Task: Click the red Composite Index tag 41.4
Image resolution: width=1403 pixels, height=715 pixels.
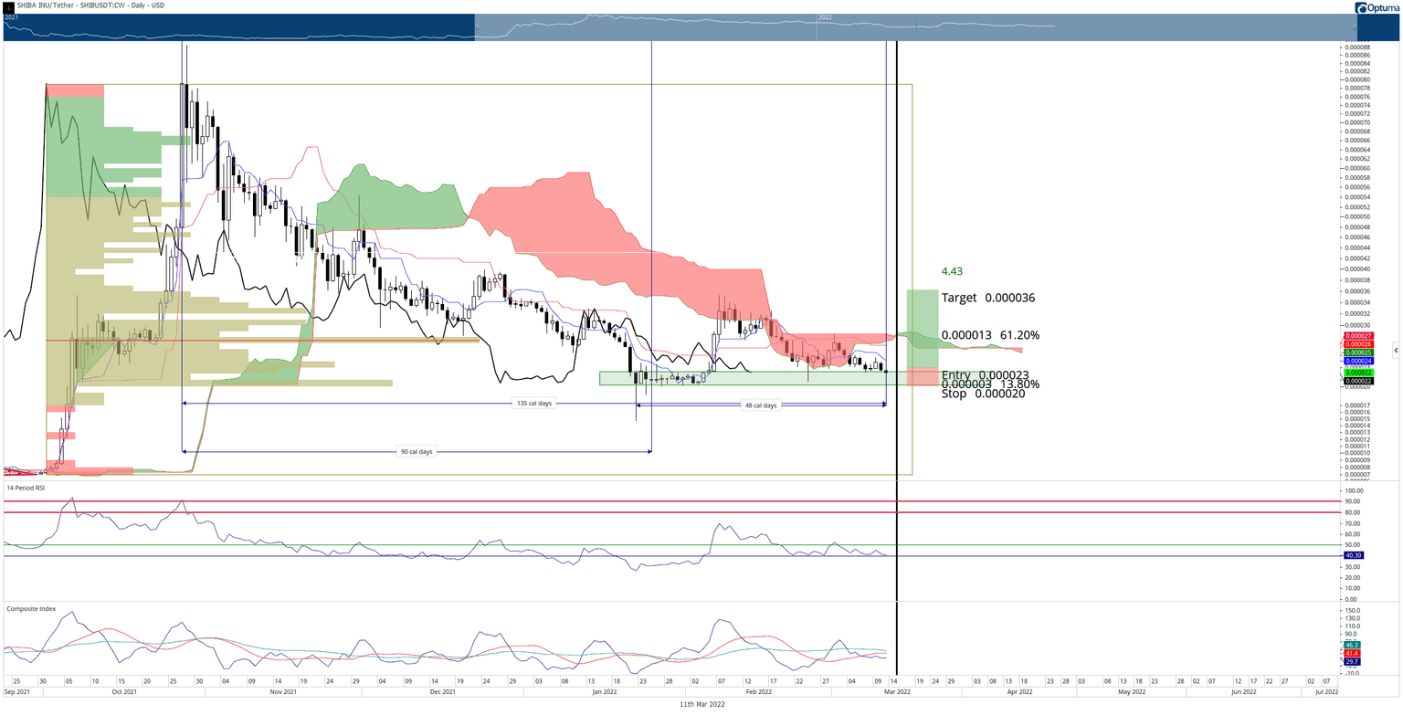Action: 1354,654
